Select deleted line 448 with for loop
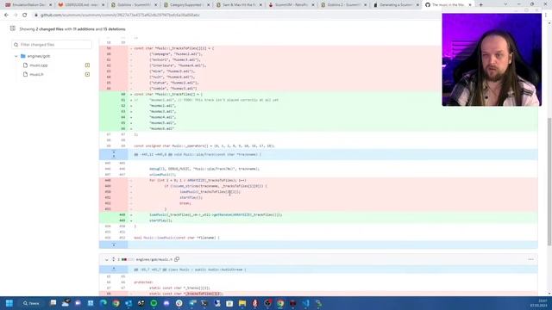 (x=318, y=180)
